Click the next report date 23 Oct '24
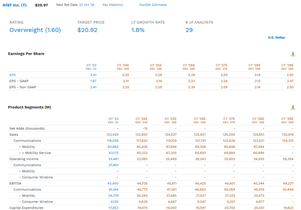The height and width of the screenshot is (210, 301). 87,5
